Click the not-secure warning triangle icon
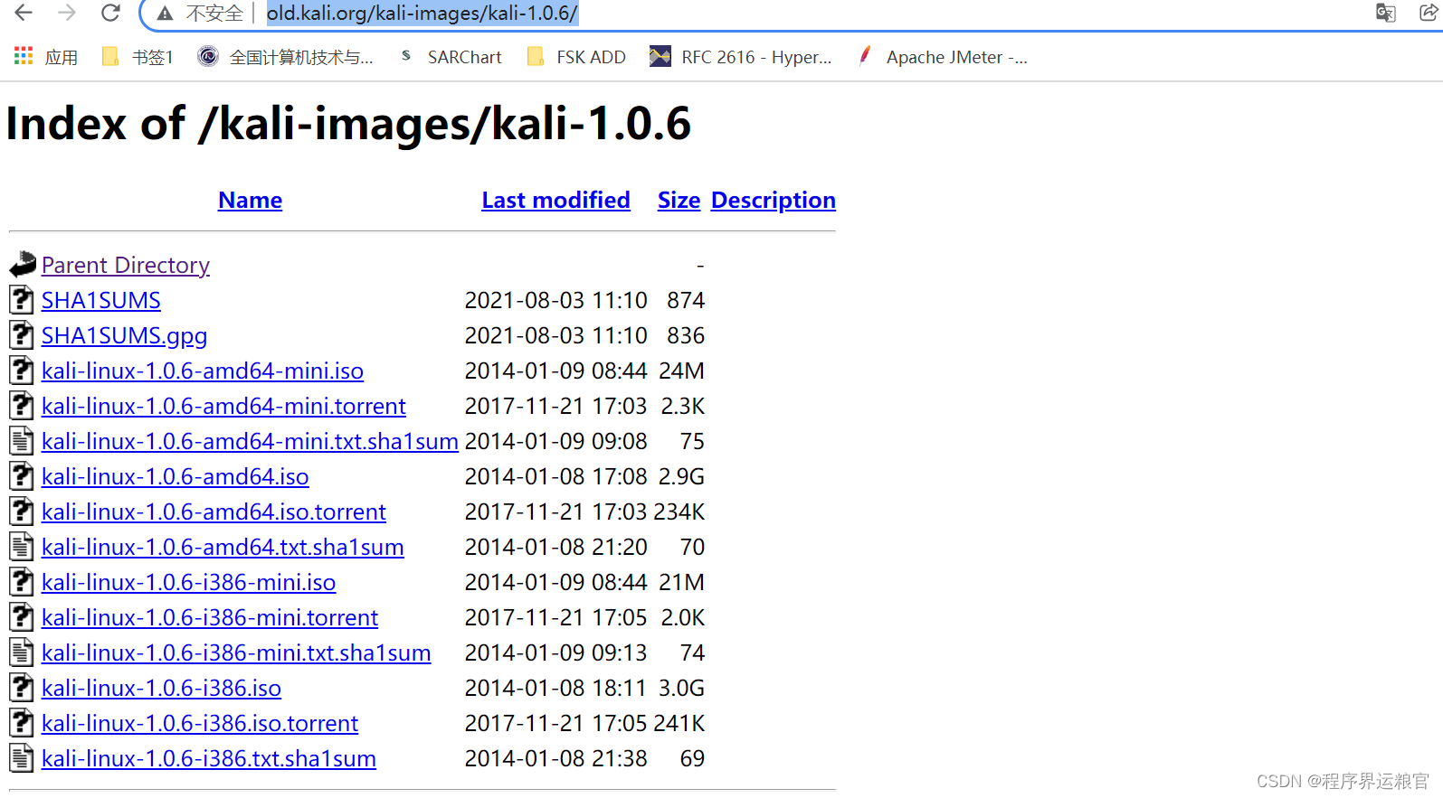The width and height of the screenshot is (1443, 798). [x=165, y=14]
